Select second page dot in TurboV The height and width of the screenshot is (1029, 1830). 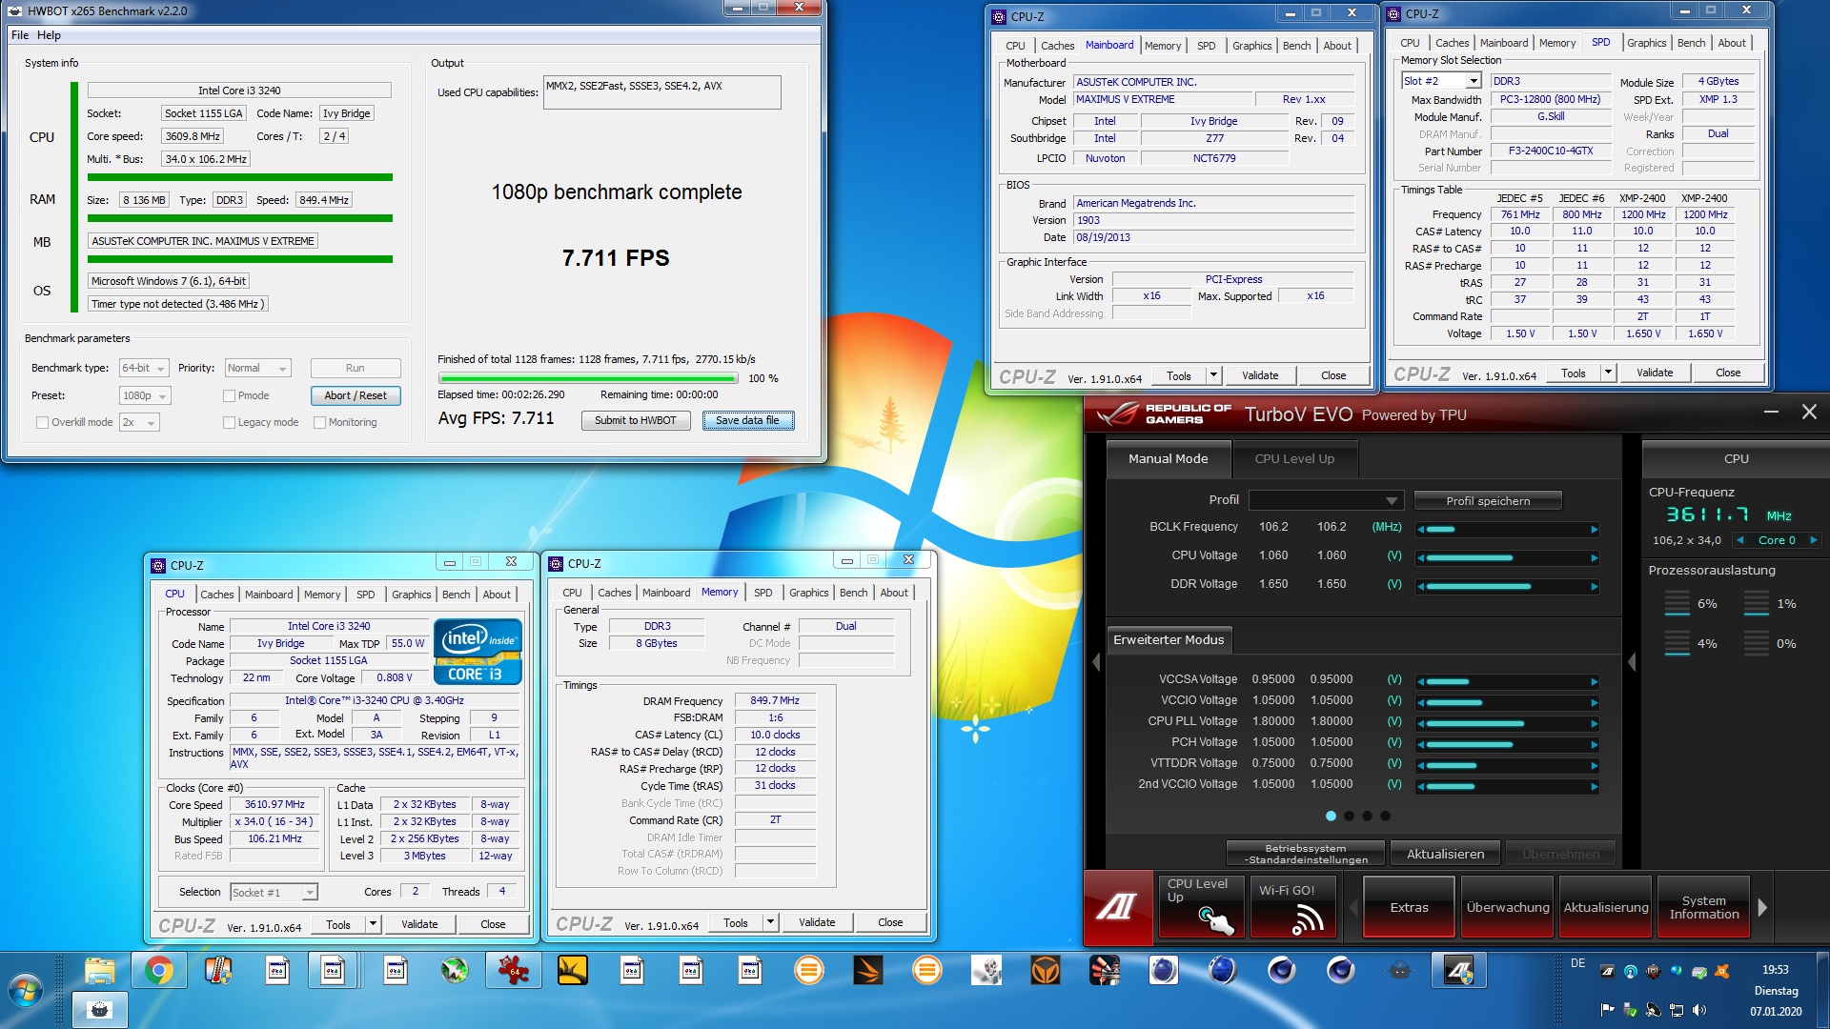(x=1349, y=816)
